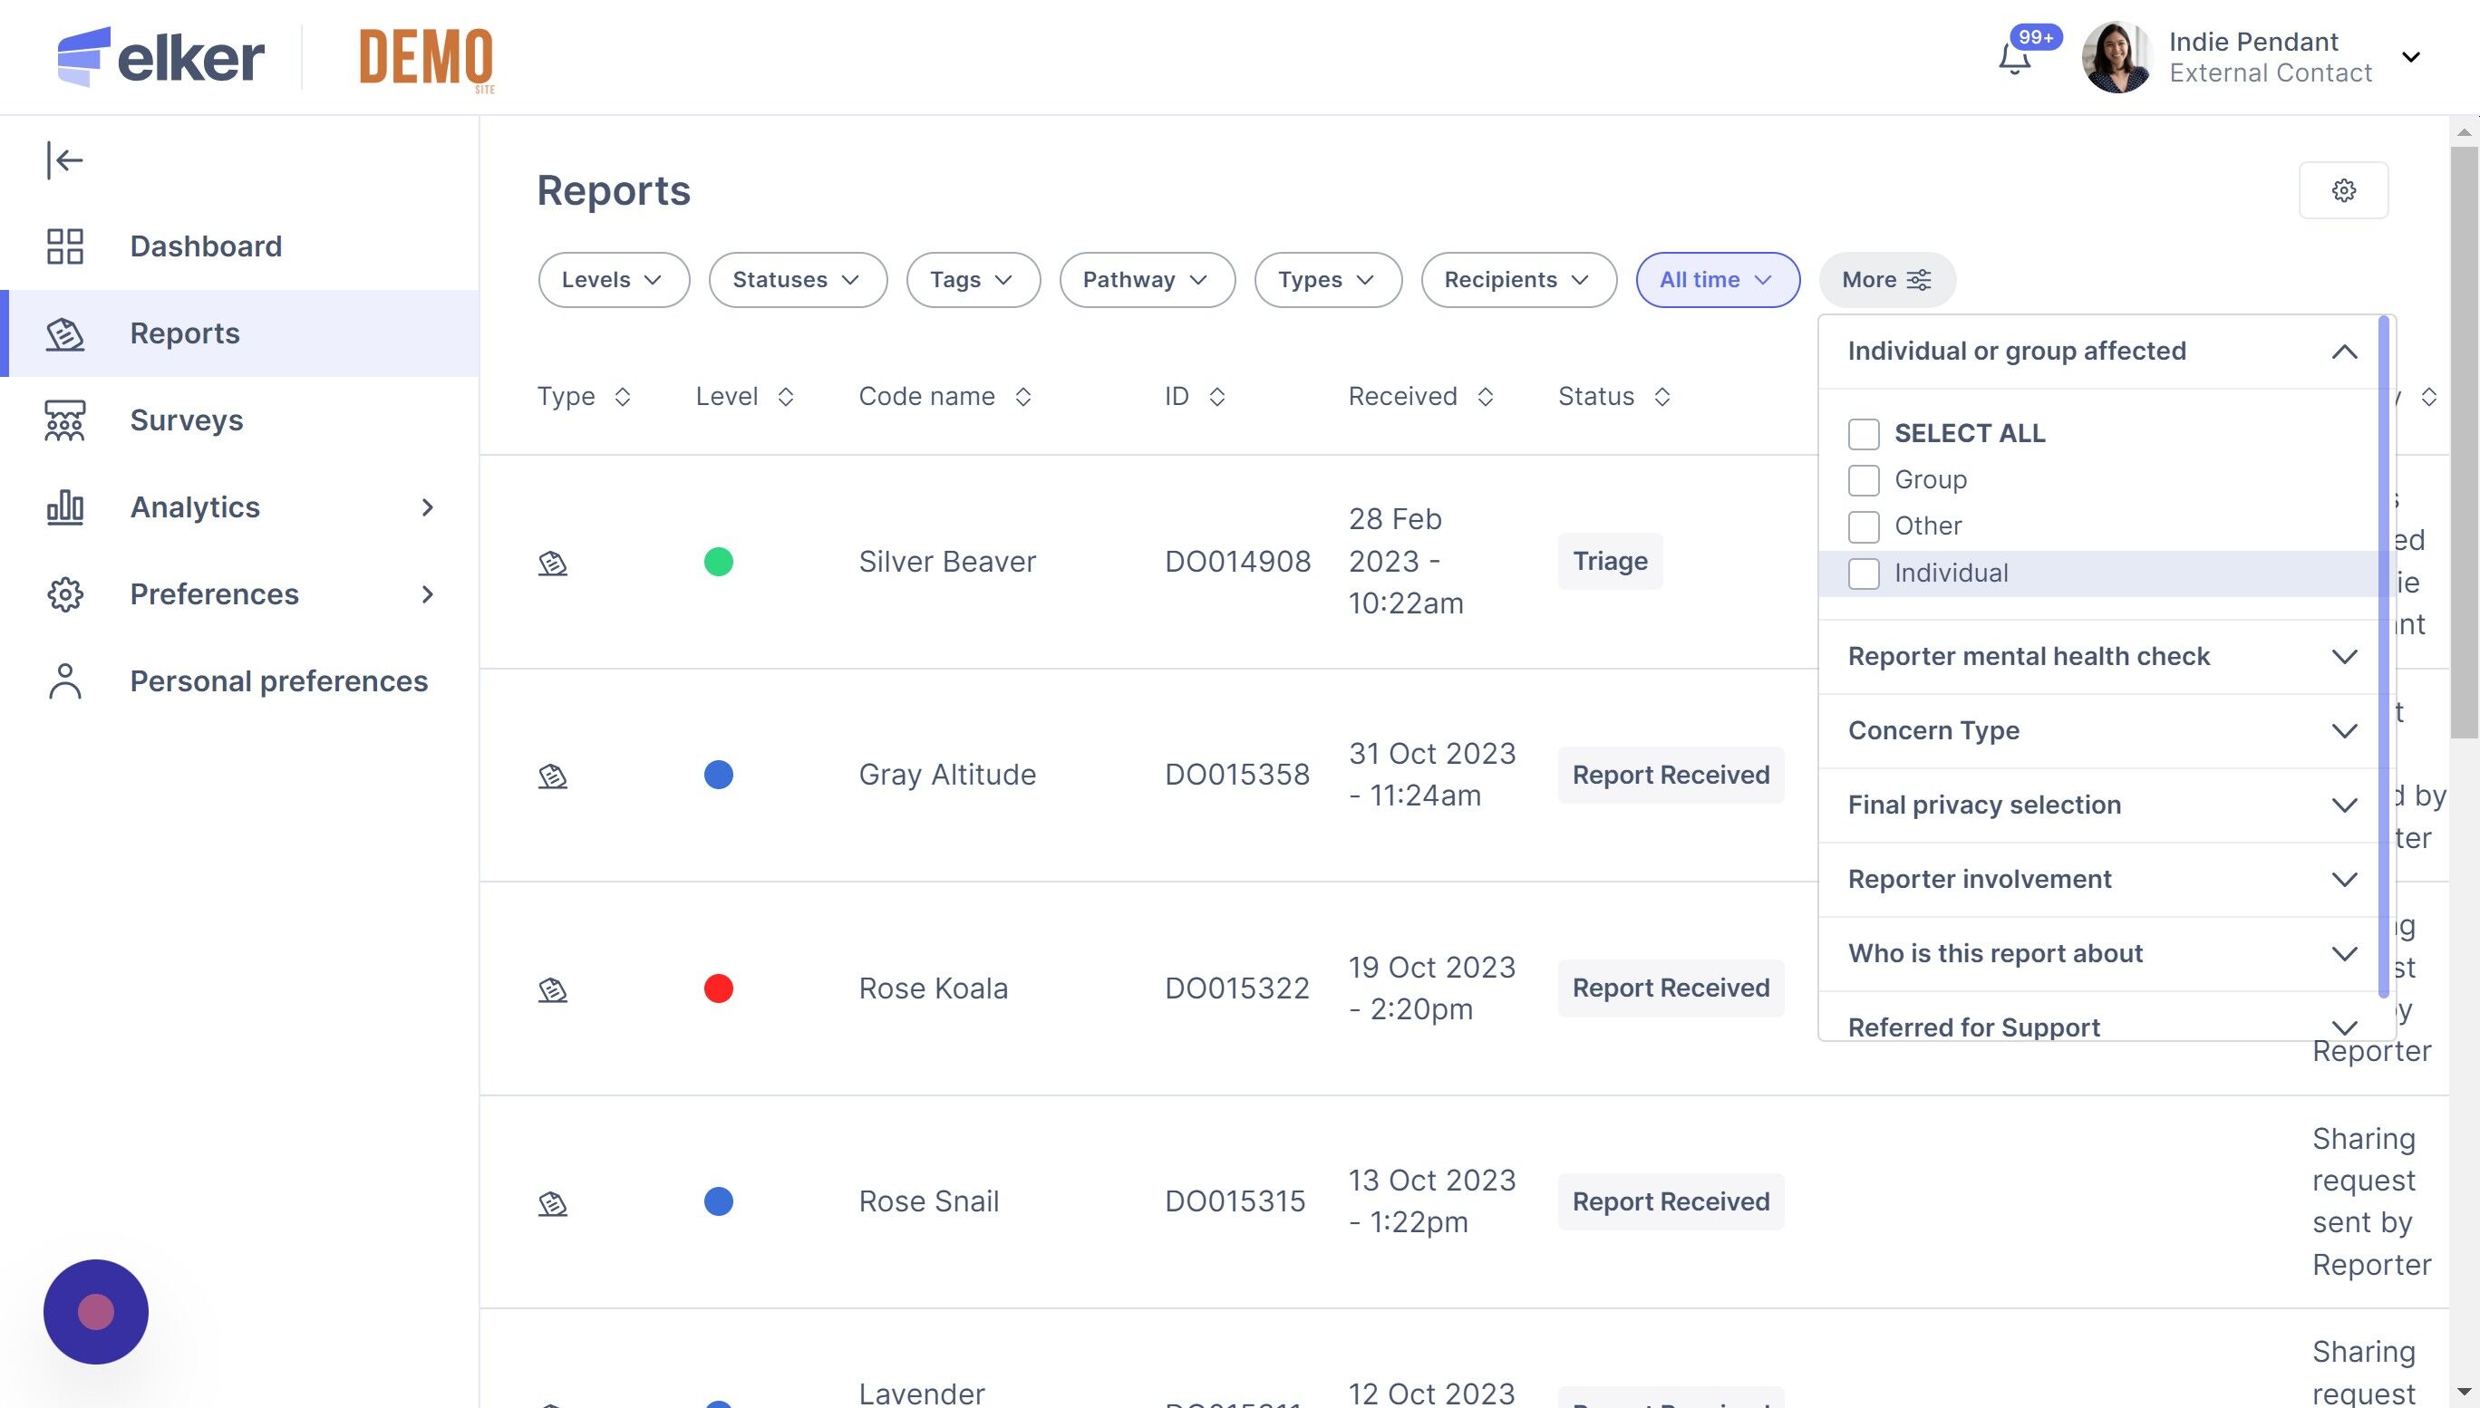The image size is (2480, 1408).
Task: Collapse the sidebar with arrow icon
Action: (64, 160)
